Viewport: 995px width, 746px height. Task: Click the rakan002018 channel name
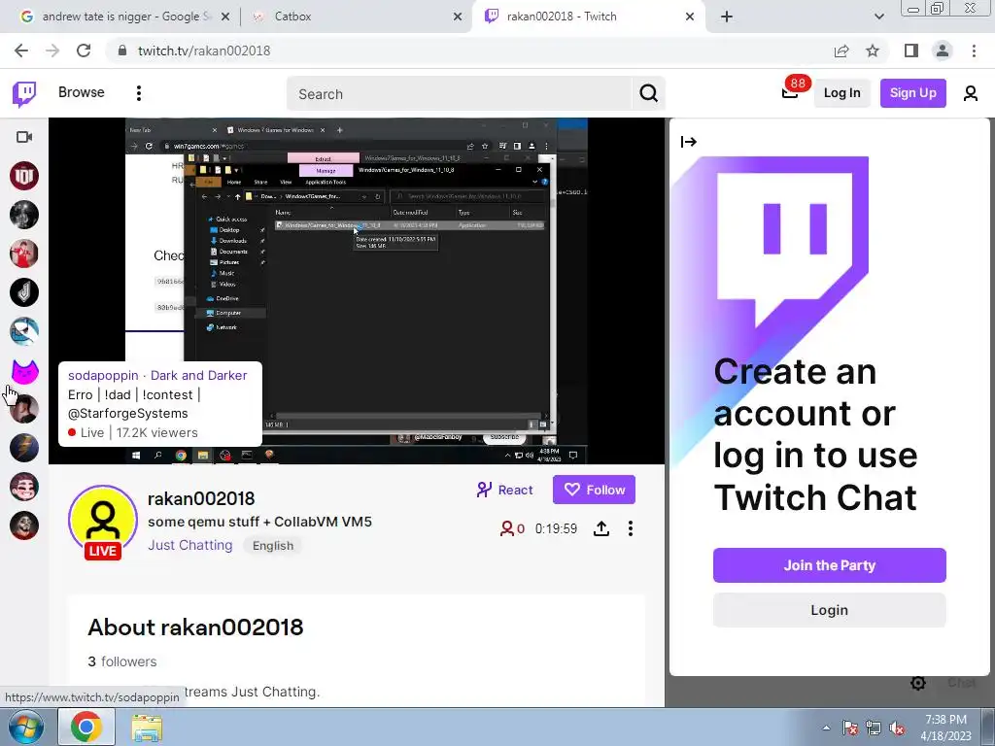point(201,498)
